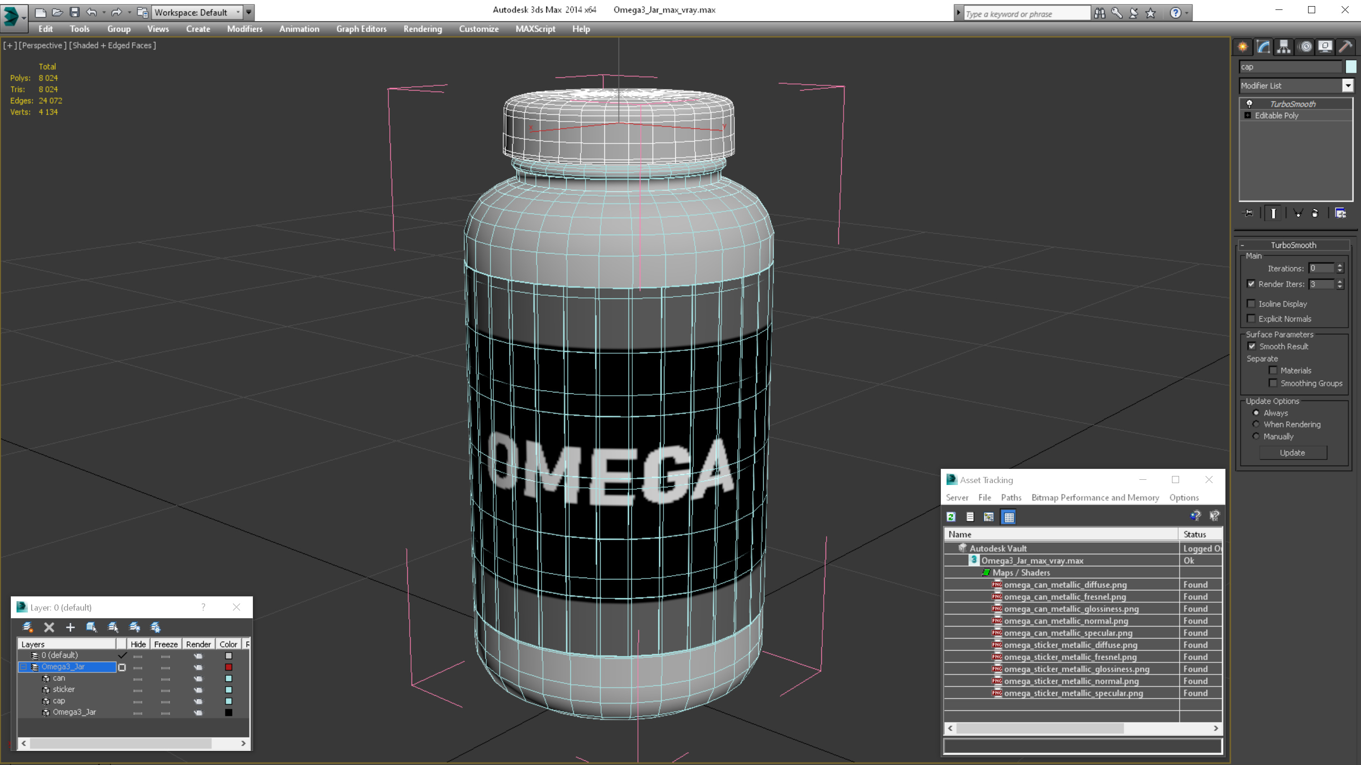The image size is (1361, 765).
Task: Enable Isoline Display checkbox
Action: pyautogui.click(x=1251, y=304)
